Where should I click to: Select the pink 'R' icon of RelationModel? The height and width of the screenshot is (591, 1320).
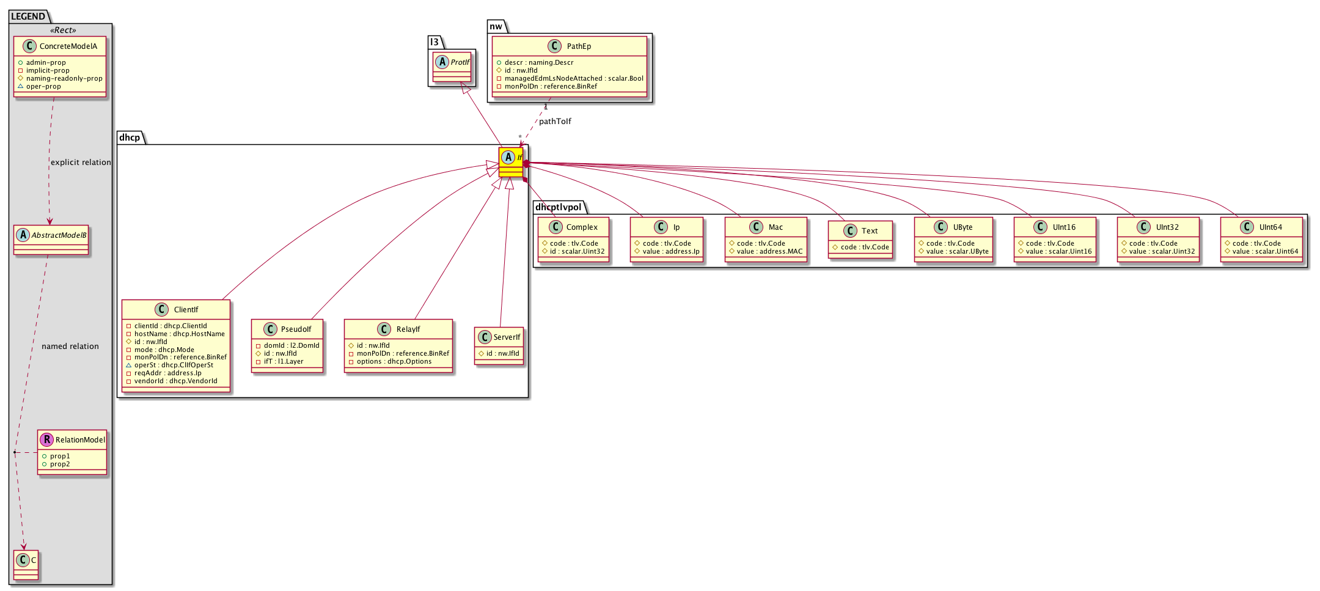[x=46, y=439]
